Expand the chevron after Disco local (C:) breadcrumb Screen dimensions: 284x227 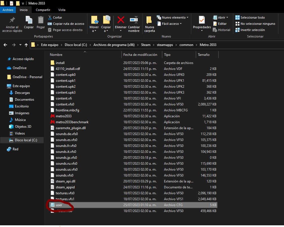90,45
